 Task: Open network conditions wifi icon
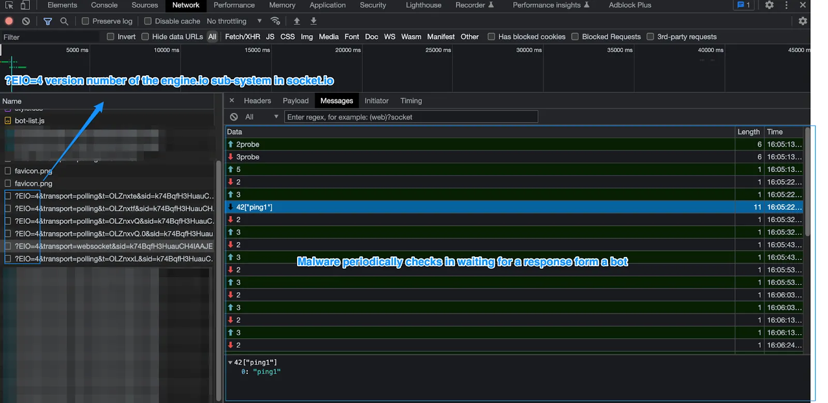(275, 21)
